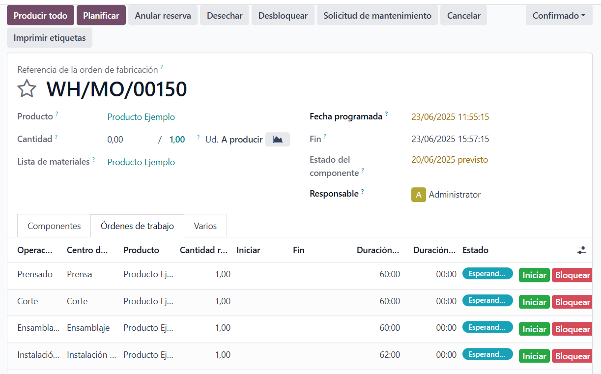The width and height of the screenshot is (601, 374).
Task: Sort by Estado column header
Action: [475, 250]
